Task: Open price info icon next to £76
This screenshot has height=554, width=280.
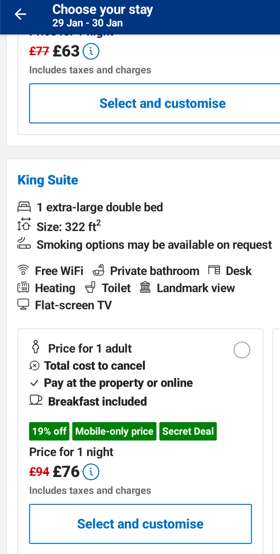Action: click(x=91, y=472)
